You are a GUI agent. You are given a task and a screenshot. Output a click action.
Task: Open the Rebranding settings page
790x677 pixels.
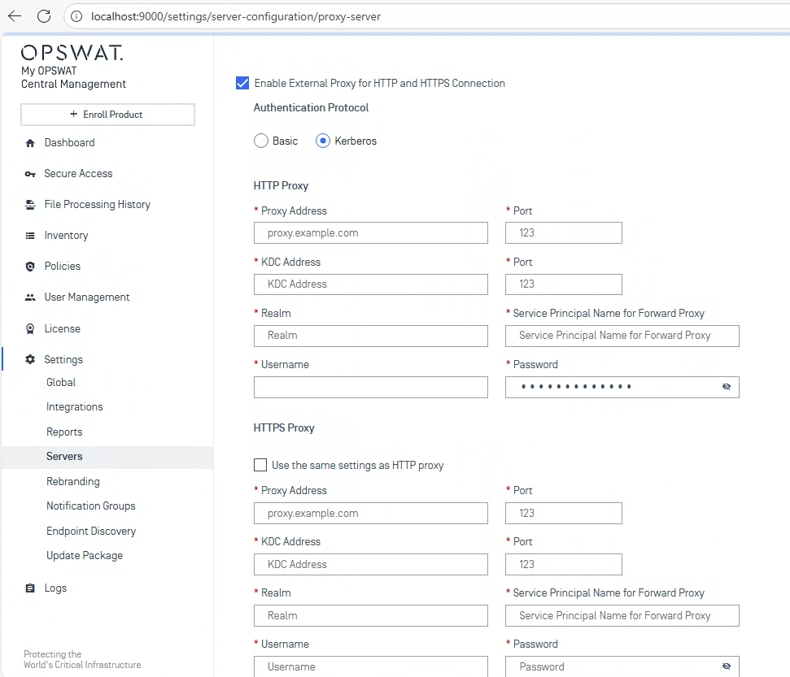coord(73,481)
